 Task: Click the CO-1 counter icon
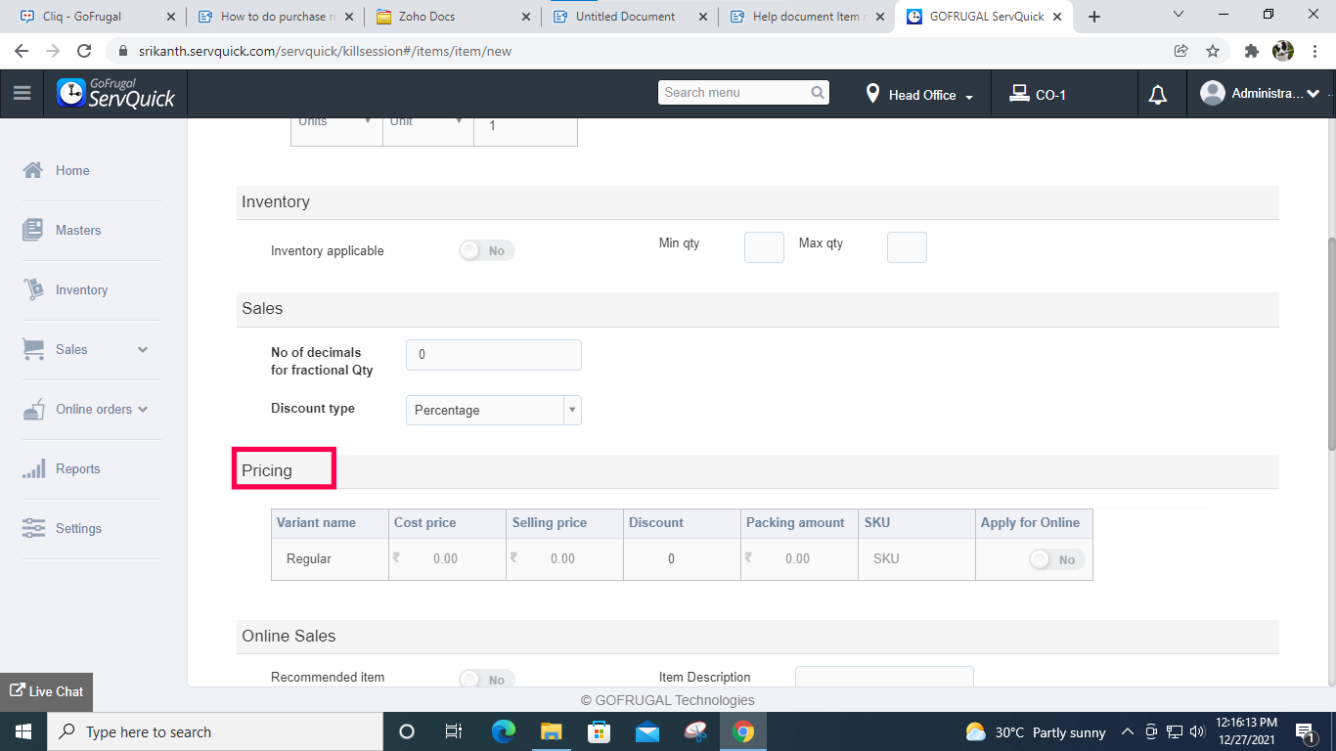pos(1019,94)
